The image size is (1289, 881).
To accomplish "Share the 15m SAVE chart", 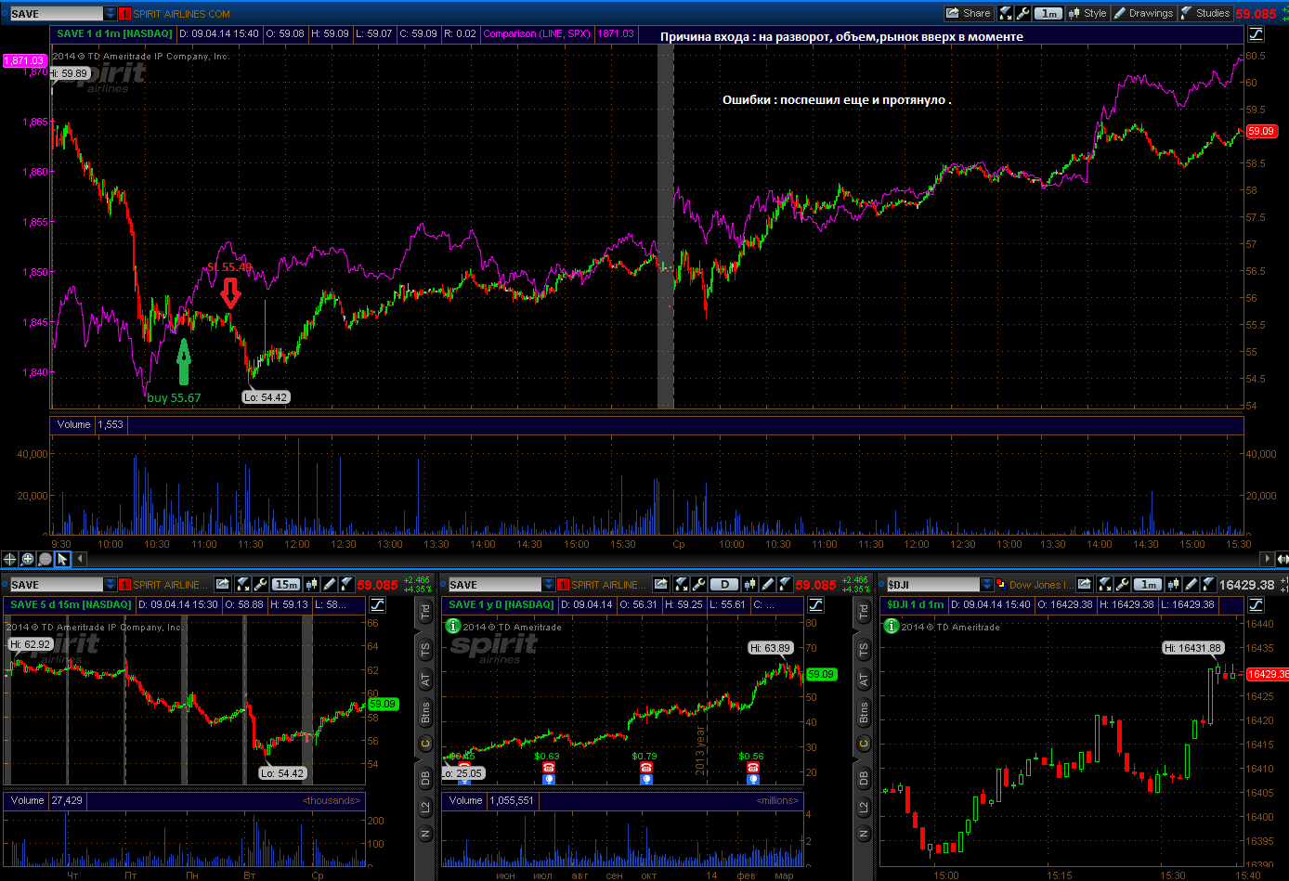I will [x=223, y=584].
